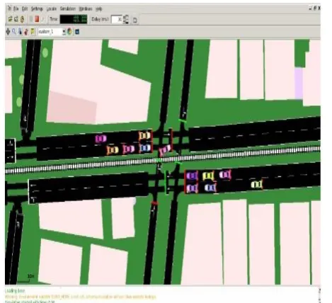The width and height of the screenshot is (332, 303).
Task: Click the magnifier viewport icon
Action: click(14, 31)
